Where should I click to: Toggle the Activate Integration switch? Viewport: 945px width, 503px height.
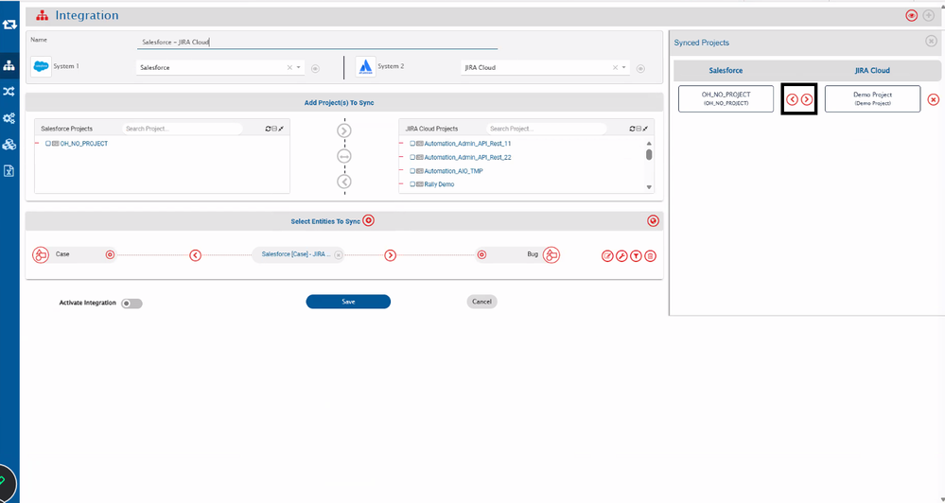point(132,304)
